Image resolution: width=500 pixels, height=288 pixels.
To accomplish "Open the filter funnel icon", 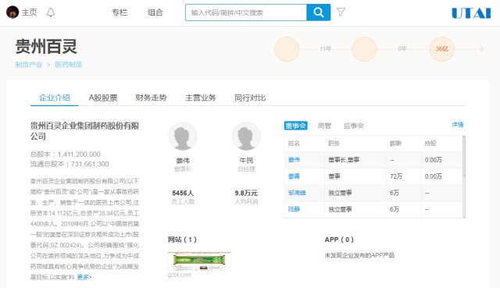I will tap(341, 12).
